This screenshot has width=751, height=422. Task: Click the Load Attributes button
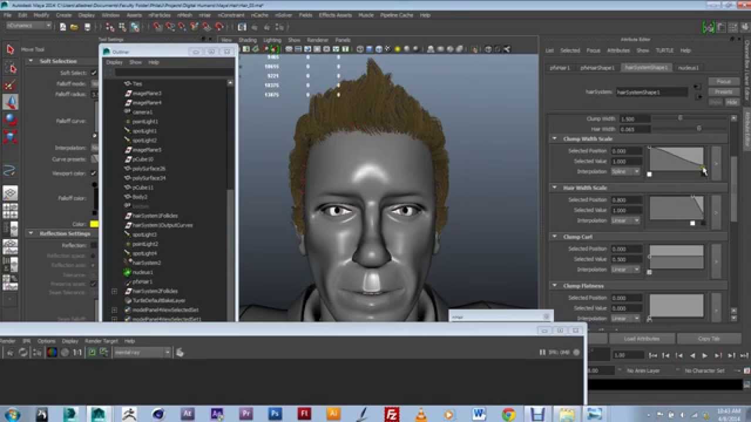pyautogui.click(x=641, y=339)
